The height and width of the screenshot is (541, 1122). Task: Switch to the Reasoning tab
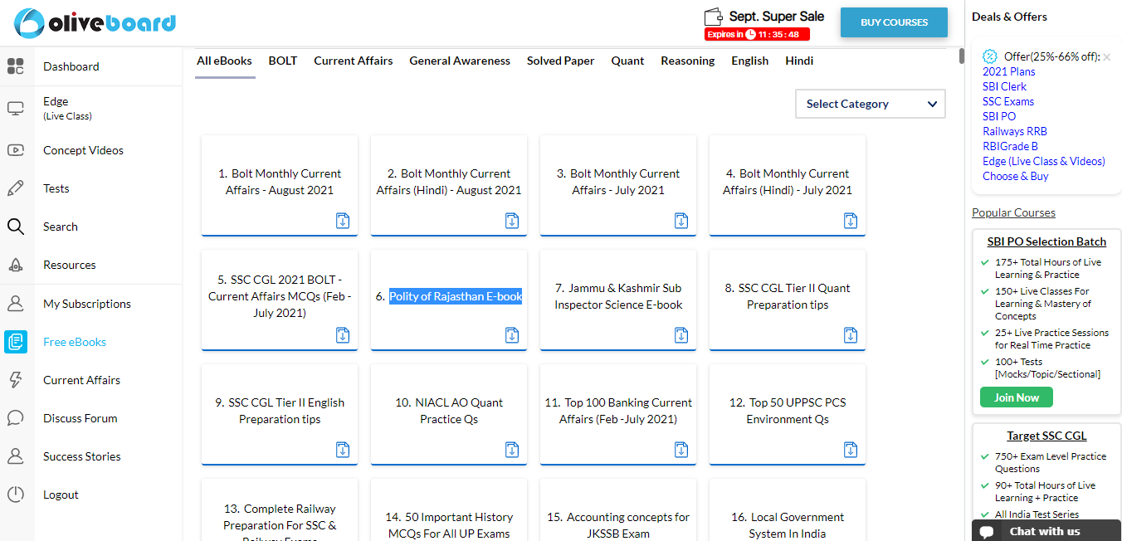(x=688, y=61)
